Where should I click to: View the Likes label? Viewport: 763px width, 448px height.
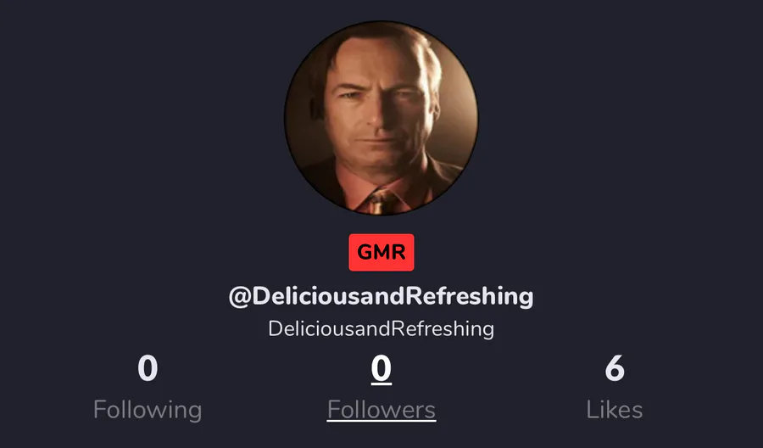tap(614, 410)
